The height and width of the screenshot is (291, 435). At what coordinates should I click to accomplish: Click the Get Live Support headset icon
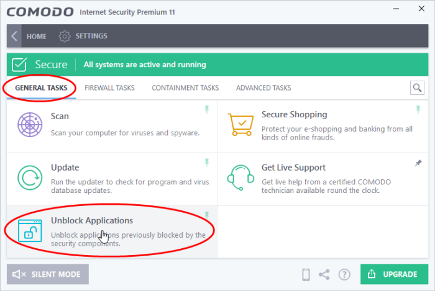pos(240,177)
